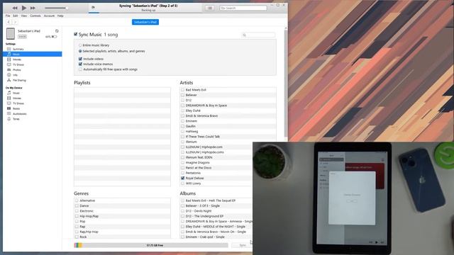Check the Hip-Hop/Rap genre checkbox
The height and width of the screenshot is (255, 454).
click(77, 216)
